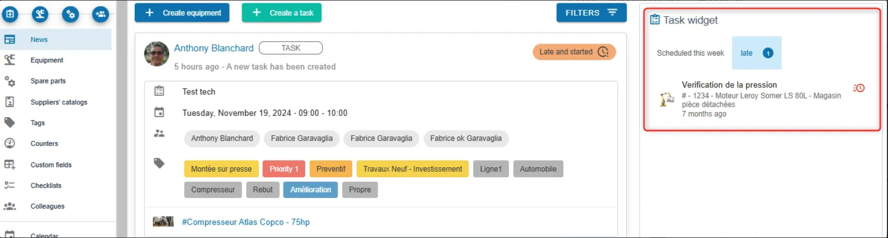Viewport: 888px width, 238px height.
Task: Open Tags from the side menu
Action: [37, 123]
